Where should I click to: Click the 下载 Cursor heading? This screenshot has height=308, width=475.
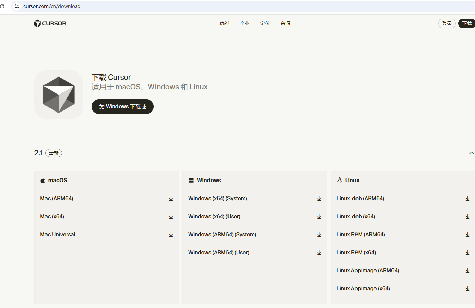point(111,77)
